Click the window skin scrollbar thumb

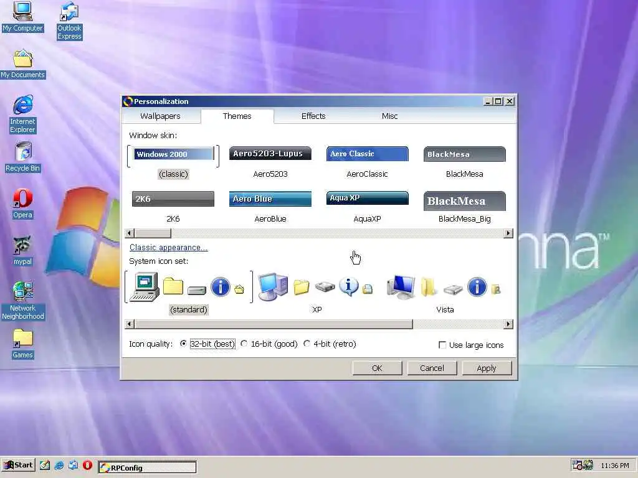[x=153, y=233]
